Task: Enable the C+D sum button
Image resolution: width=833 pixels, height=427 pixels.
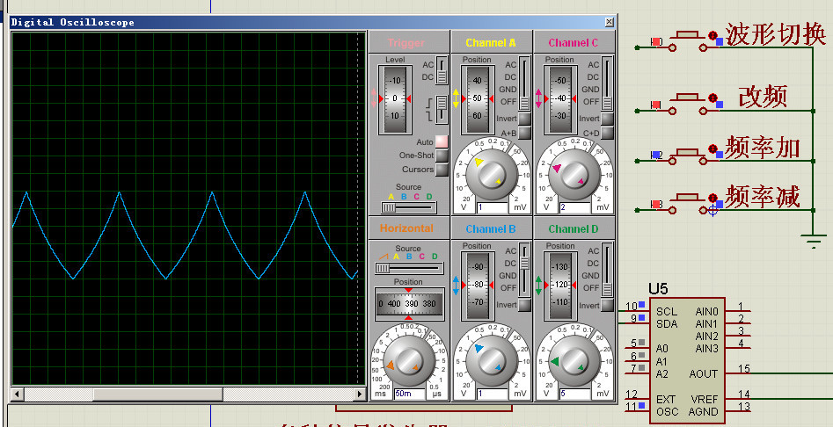Action: tap(607, 133)
